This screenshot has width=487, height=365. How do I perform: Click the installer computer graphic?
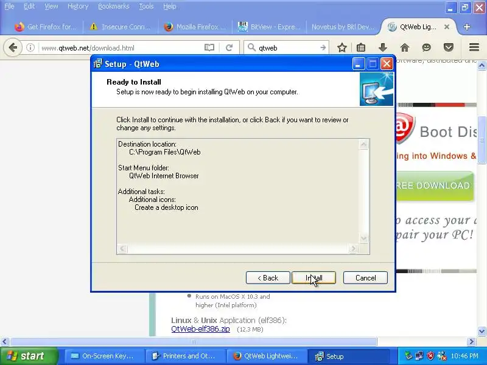click(x=376, y=89)
